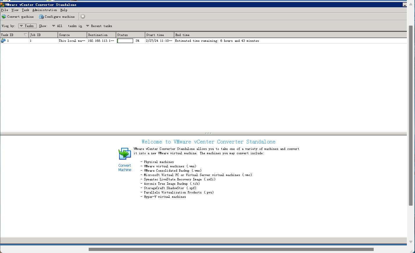
Task: Click the vertical scrollbar down arrow
Action: point(411,242)
